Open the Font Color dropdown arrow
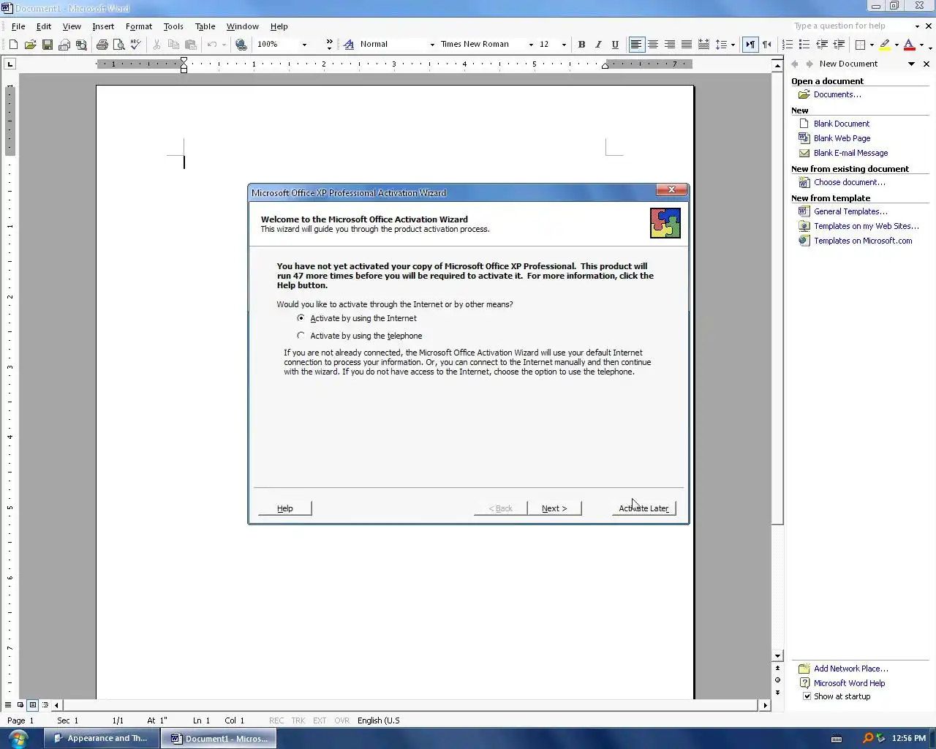Image resolution: width=936 pixels, height=749 pixels. tap(921, 45)
